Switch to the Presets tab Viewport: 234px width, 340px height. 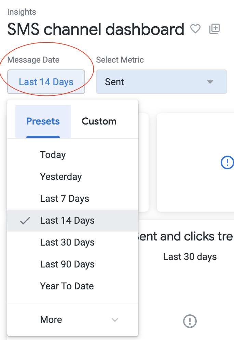click(43, 121)
